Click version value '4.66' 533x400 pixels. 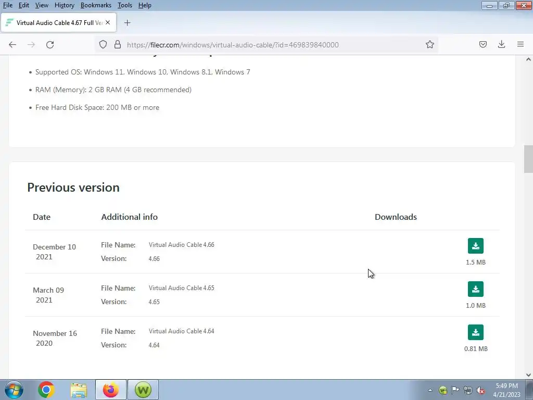pos(154,258)
